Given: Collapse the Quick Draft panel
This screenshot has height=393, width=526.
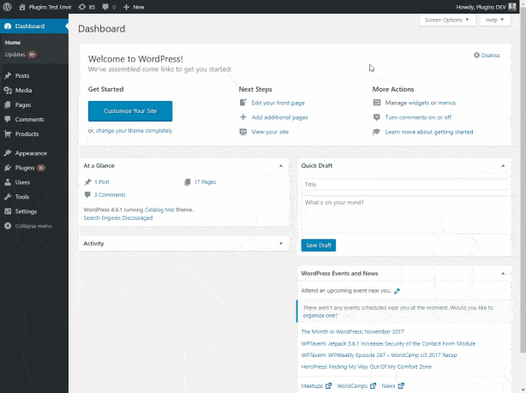Looking at the screenshot, I should pos(503,165).
